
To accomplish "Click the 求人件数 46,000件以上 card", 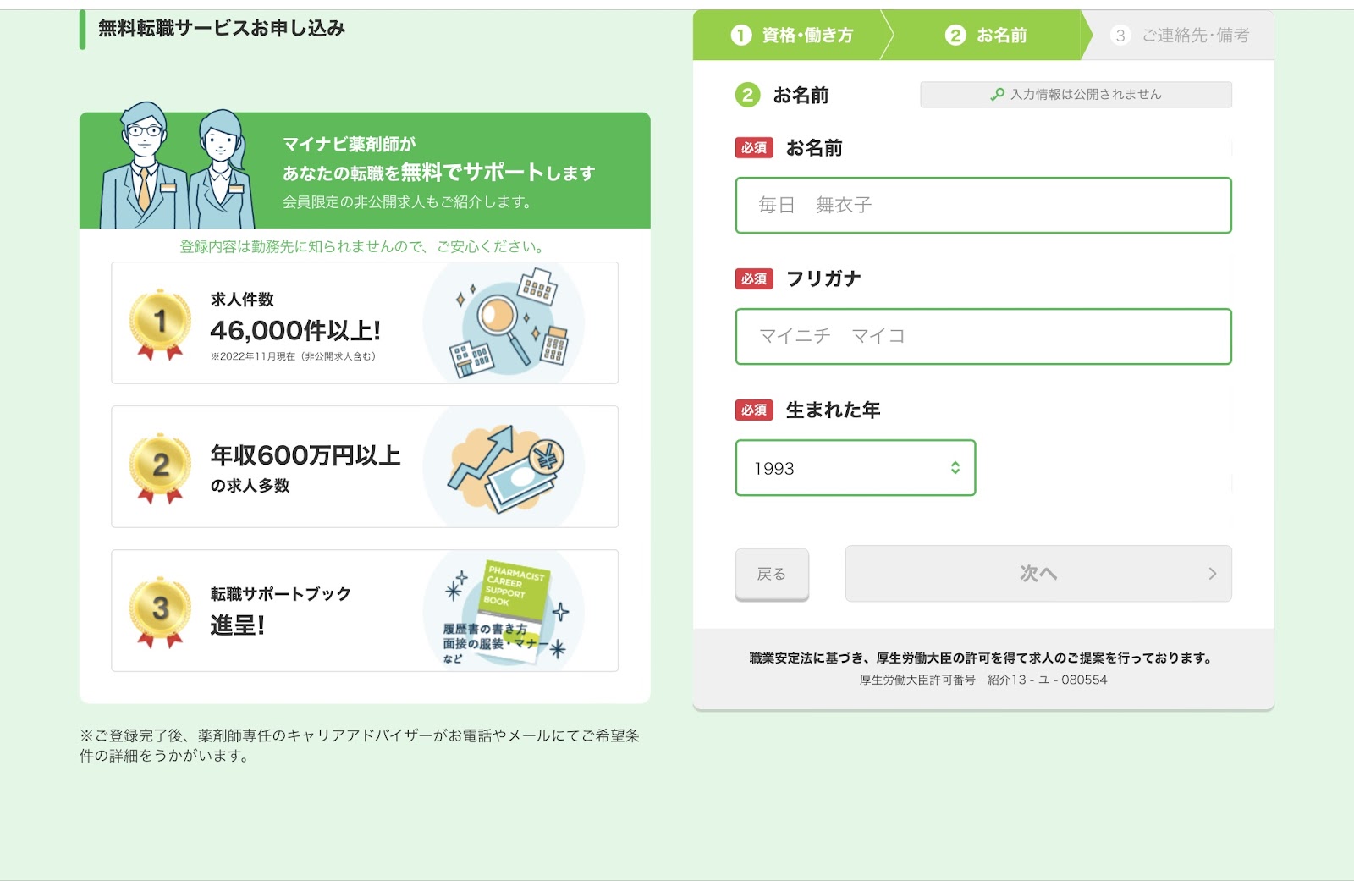I will [x=365, y=323].
